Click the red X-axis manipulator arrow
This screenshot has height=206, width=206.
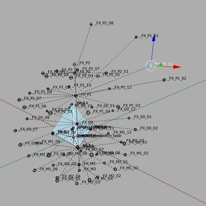(177, 67)
